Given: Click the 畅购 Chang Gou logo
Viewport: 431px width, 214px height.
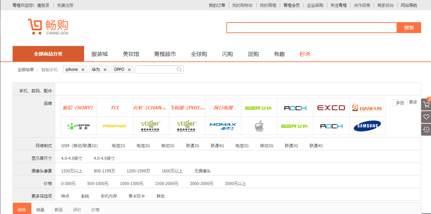Looking at the screenshot, I should point(48,27).
